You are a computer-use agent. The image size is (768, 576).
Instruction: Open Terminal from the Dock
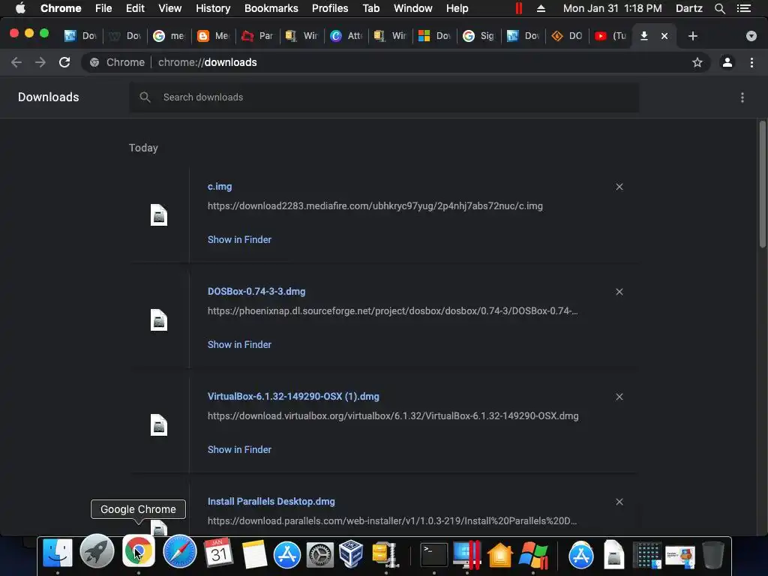[434, 554]
